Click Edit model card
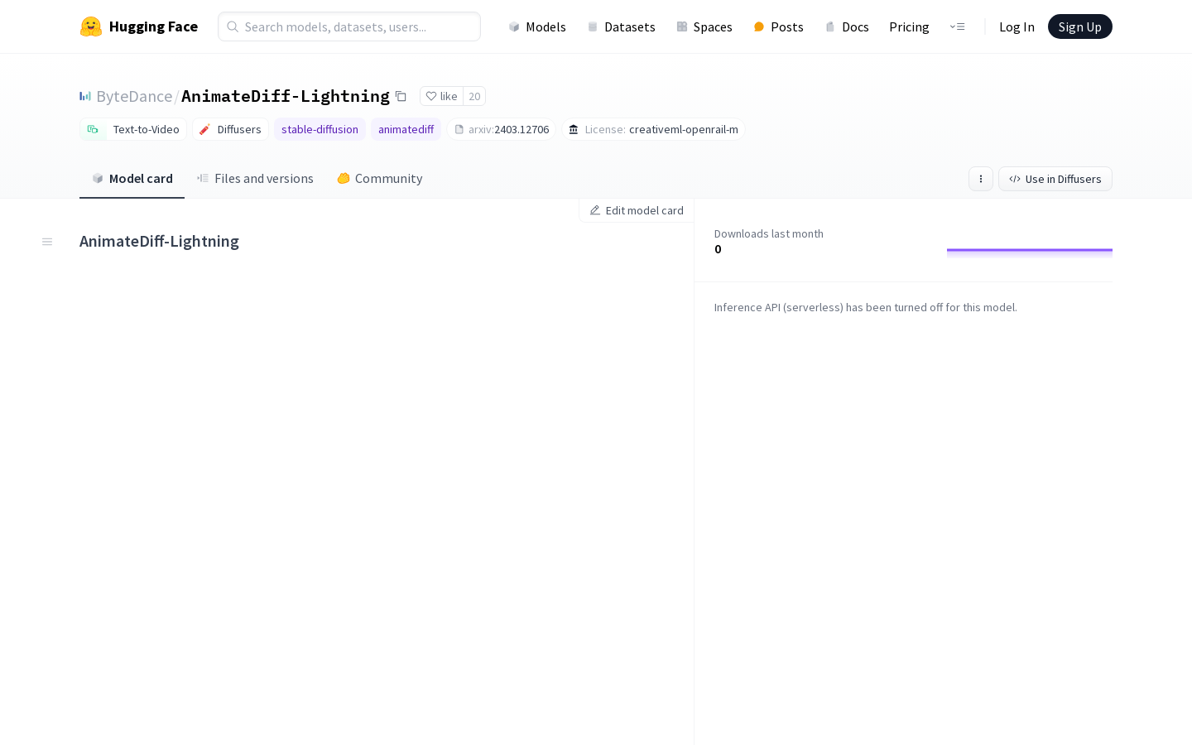Viewport: 1192px width, 745px height. click(637, 210)
